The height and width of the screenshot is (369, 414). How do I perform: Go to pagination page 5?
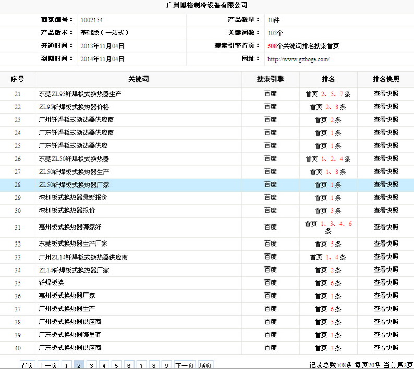coord(116,365)
